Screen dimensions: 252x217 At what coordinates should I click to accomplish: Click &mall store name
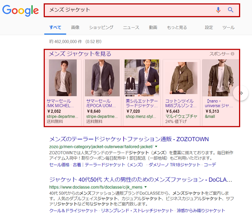(210, 116)
